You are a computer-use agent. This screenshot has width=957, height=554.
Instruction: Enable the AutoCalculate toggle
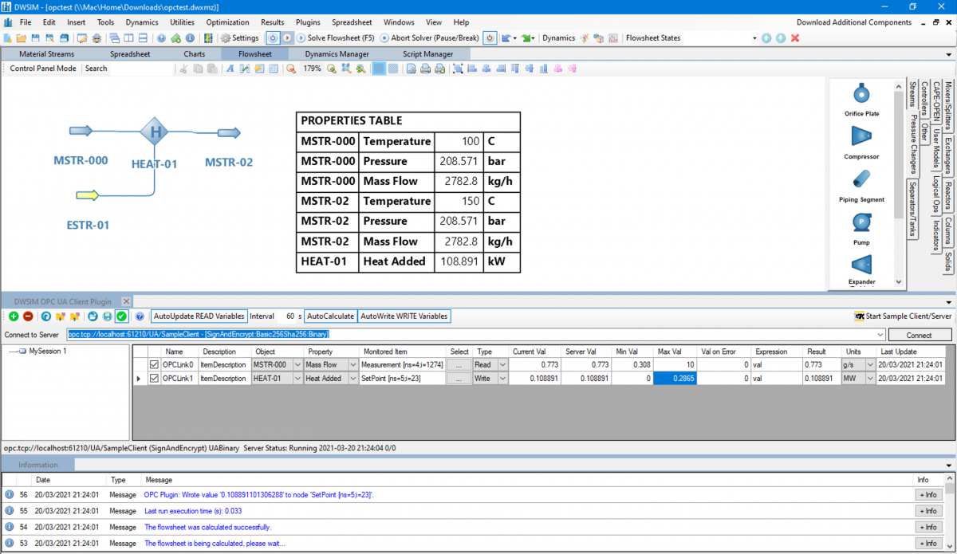(x=330, y=316)
